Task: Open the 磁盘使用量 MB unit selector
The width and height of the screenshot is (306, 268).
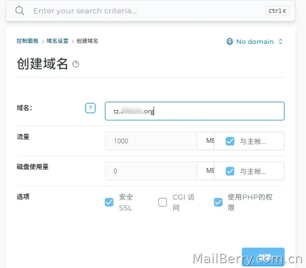Action: click(x=205, y=171)
